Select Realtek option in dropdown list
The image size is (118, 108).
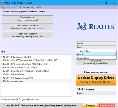96,54
